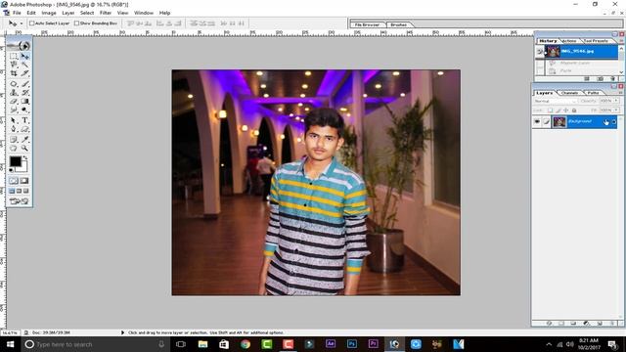
Task: Open the History panel flyout menu
Action: (x=621, y=41)
